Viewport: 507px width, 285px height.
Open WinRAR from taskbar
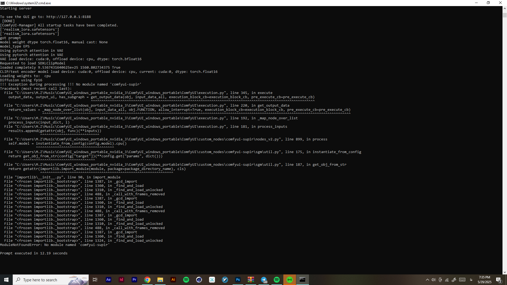pyautogui.click(x=251, y=280)
